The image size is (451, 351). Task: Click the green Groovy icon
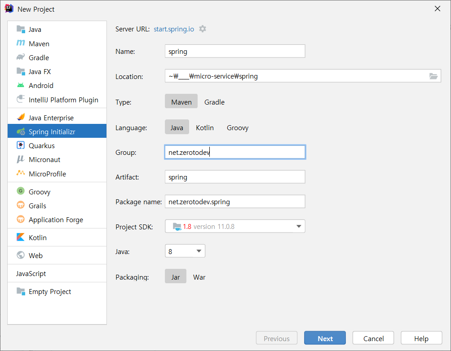21,191
